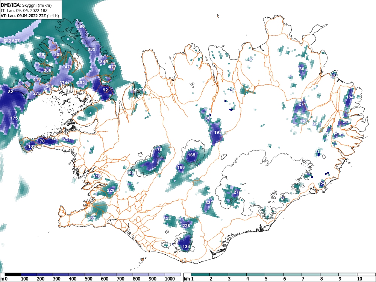Click the '500' label on the metre scale

pyautogui.click(x=88, y=279)
